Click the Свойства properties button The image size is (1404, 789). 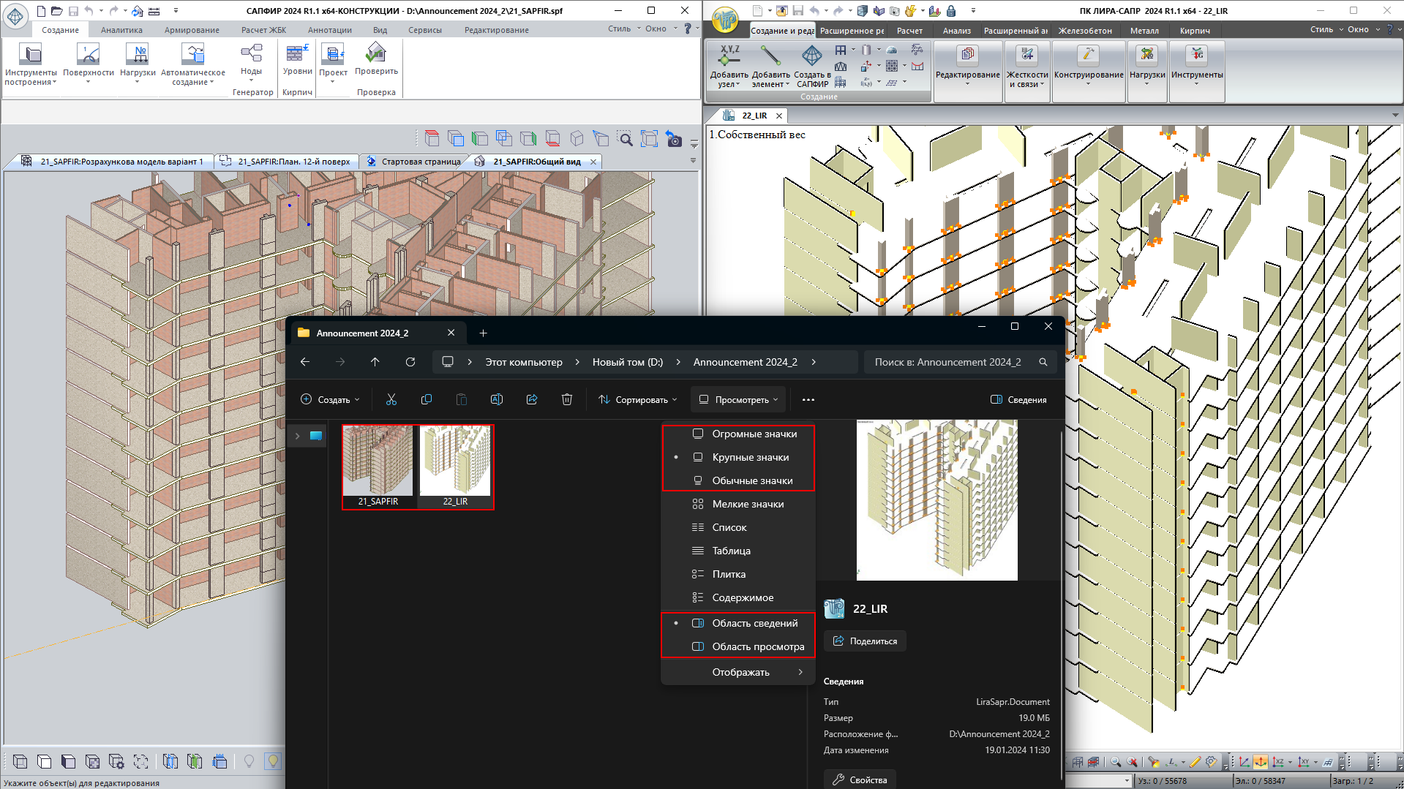click(x=860, y=779)
